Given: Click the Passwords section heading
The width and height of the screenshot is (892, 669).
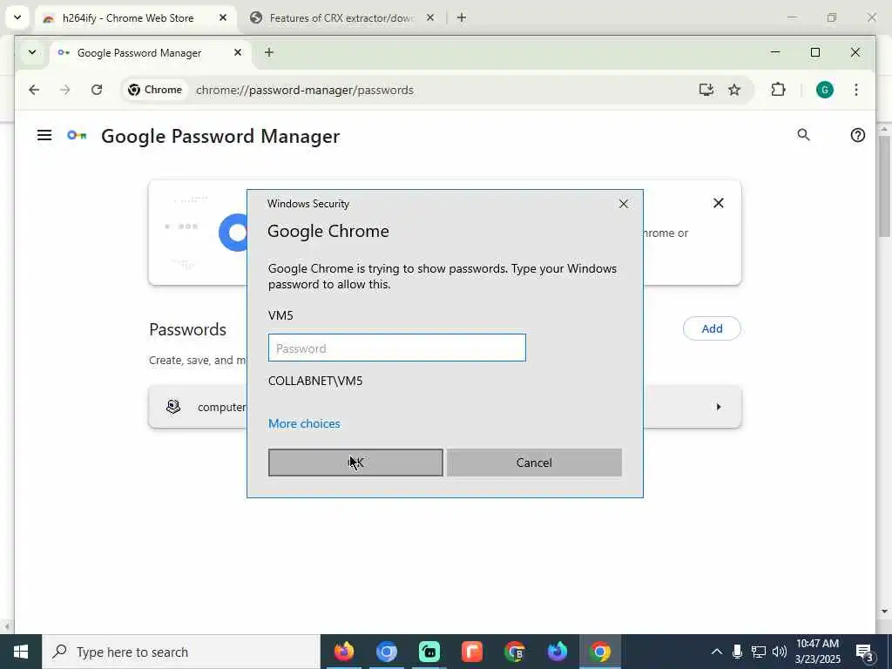Looking at the screenshot, I should (188, 329).
